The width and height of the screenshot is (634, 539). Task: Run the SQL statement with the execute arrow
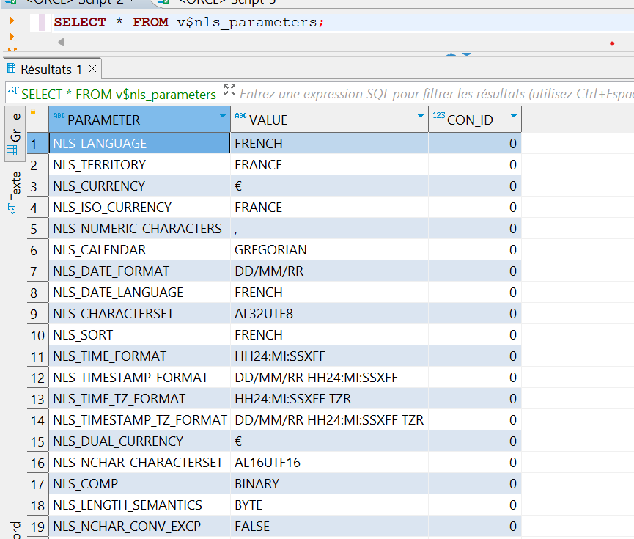11,21
